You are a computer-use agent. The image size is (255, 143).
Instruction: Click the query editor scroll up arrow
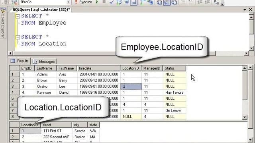click(251, 17)
